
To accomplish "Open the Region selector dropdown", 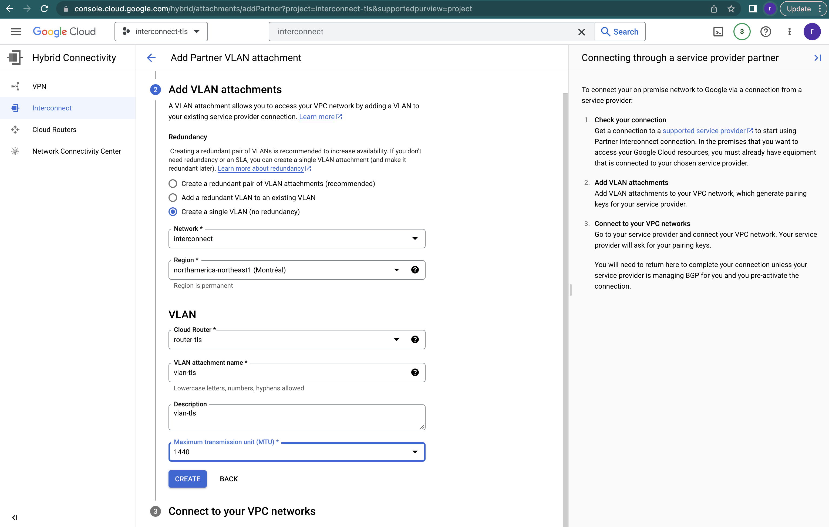I will point(397,270).
